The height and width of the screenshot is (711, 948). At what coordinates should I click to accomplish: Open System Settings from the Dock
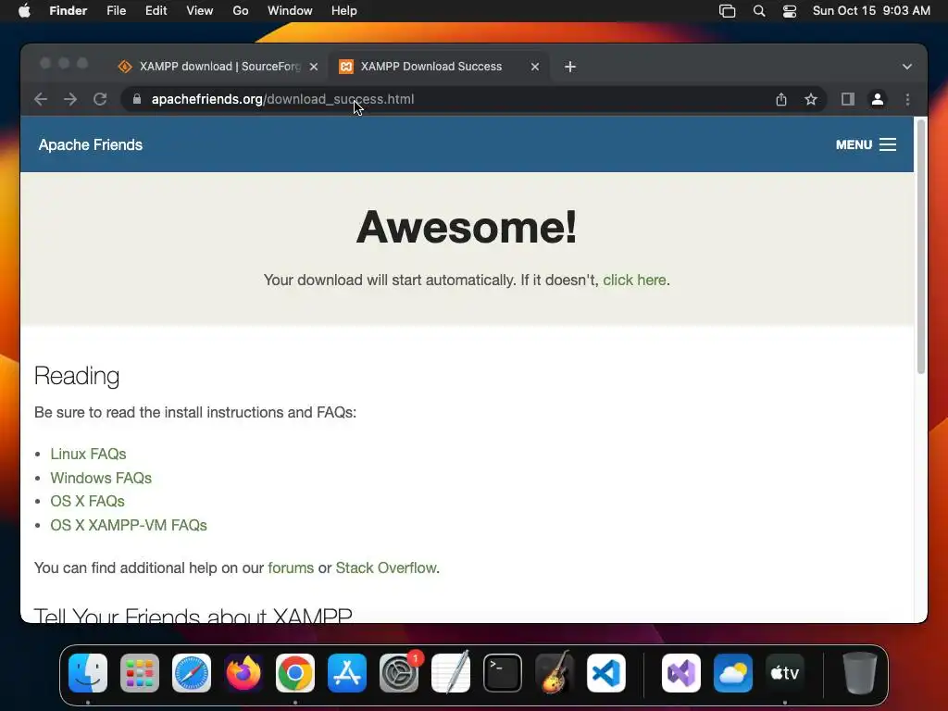click(x=399, y=673)
